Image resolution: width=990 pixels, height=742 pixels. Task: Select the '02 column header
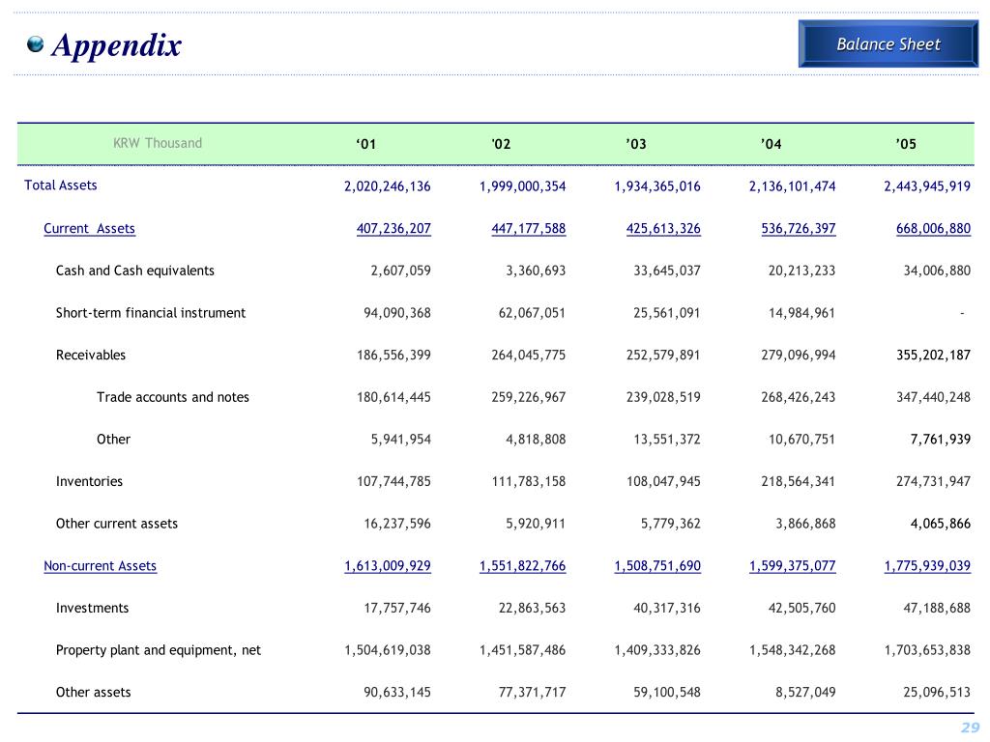point(502,144)
